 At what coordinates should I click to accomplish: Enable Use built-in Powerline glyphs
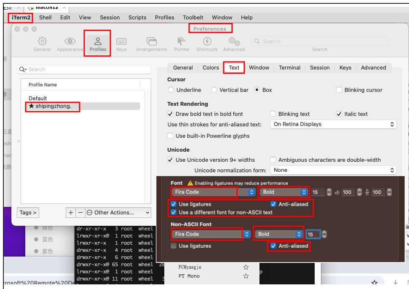click(x=170, y=136)
